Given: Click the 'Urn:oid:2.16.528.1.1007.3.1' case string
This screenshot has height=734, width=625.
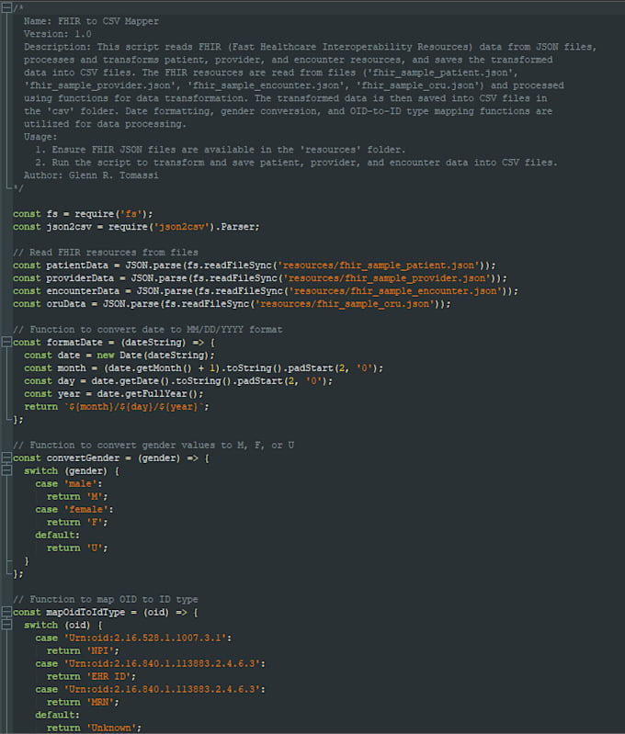Looking at the screenshot, I should (145, 638).
